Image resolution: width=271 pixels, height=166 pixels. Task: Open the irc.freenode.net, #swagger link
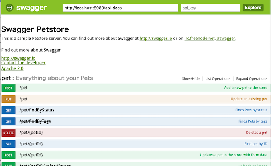click(x=210, y=38)
